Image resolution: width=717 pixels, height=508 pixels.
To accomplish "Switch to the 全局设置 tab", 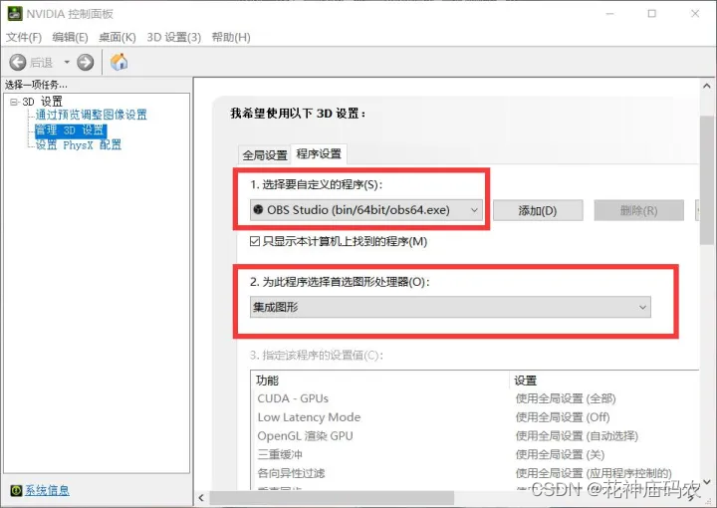I will tap(265, 155).
